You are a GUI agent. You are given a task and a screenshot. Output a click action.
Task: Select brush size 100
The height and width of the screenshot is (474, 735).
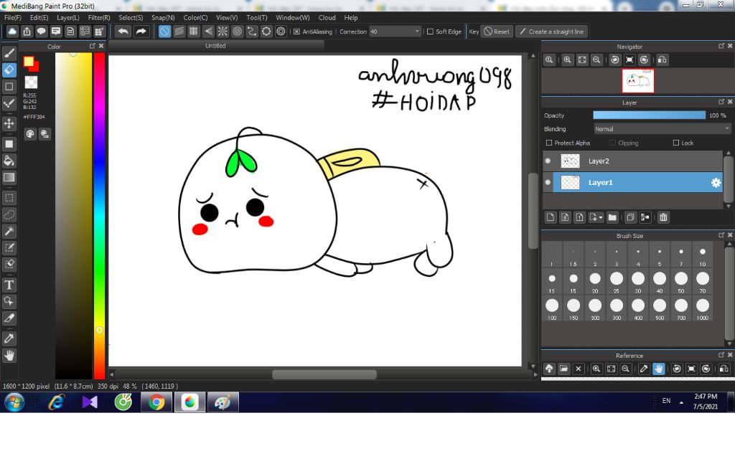click(552, 308)
